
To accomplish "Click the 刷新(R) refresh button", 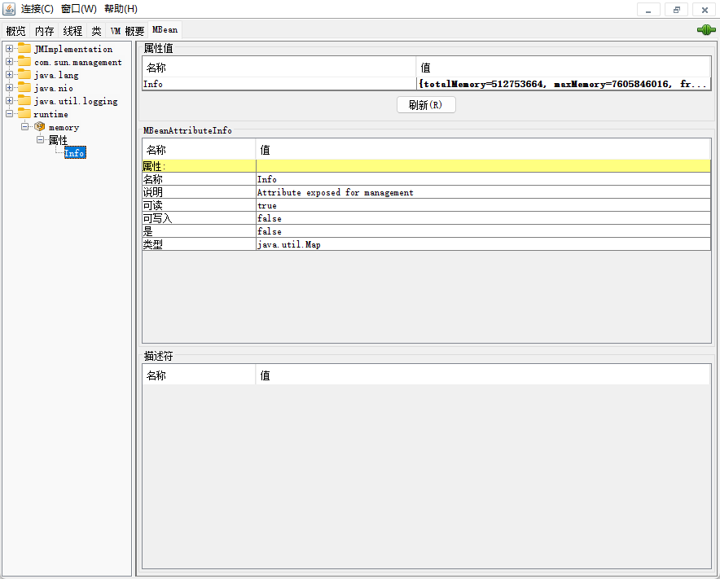I will pos(426,105).
